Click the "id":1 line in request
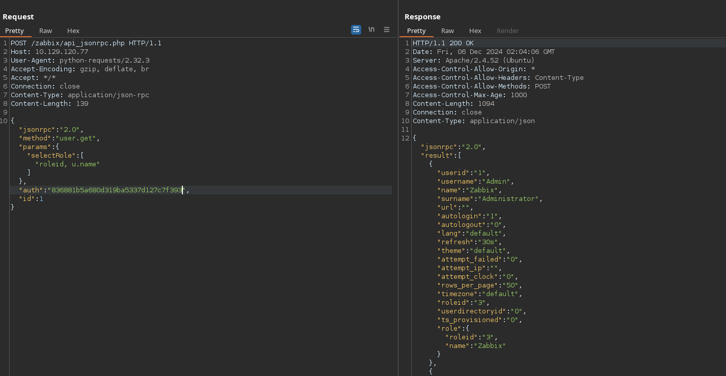726x376 pixels. click(x=31, y=198)
